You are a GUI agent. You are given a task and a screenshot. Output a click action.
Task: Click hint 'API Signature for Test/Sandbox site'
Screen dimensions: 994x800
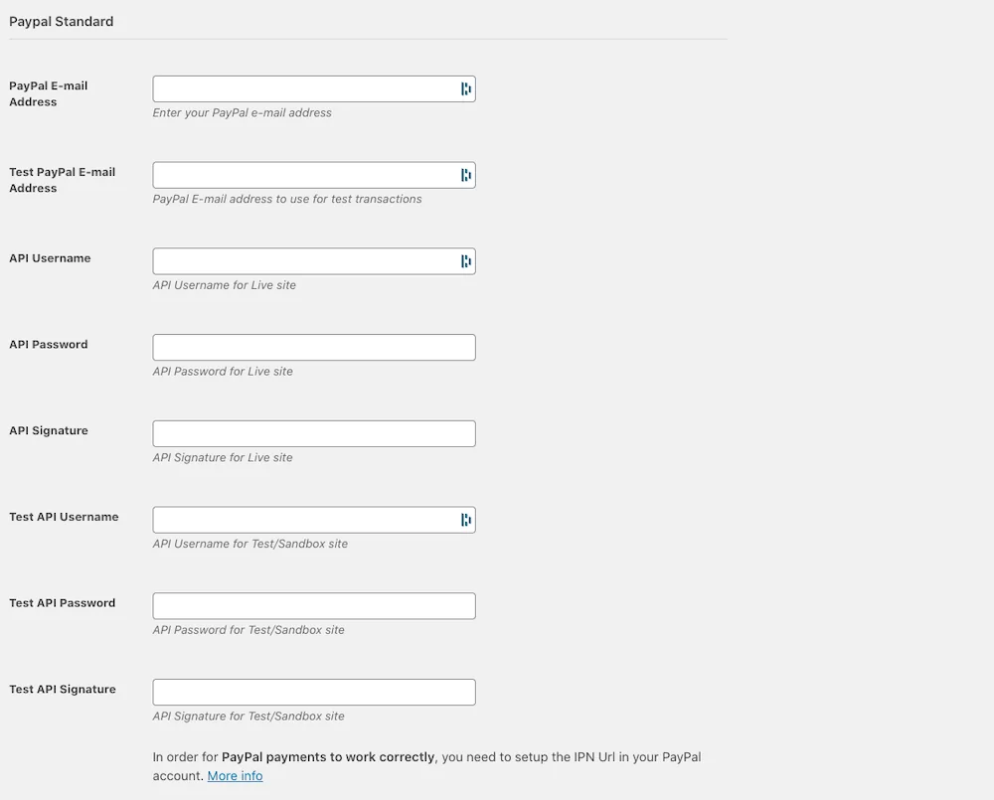click(x=248, y=717)
